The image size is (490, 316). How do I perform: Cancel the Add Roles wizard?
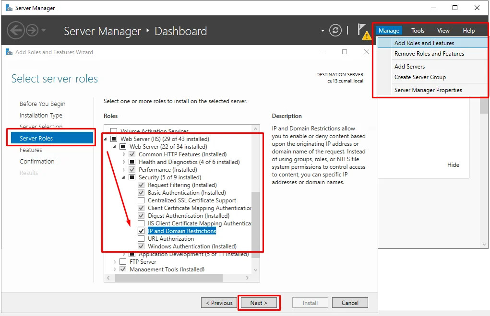coord(350,303)
